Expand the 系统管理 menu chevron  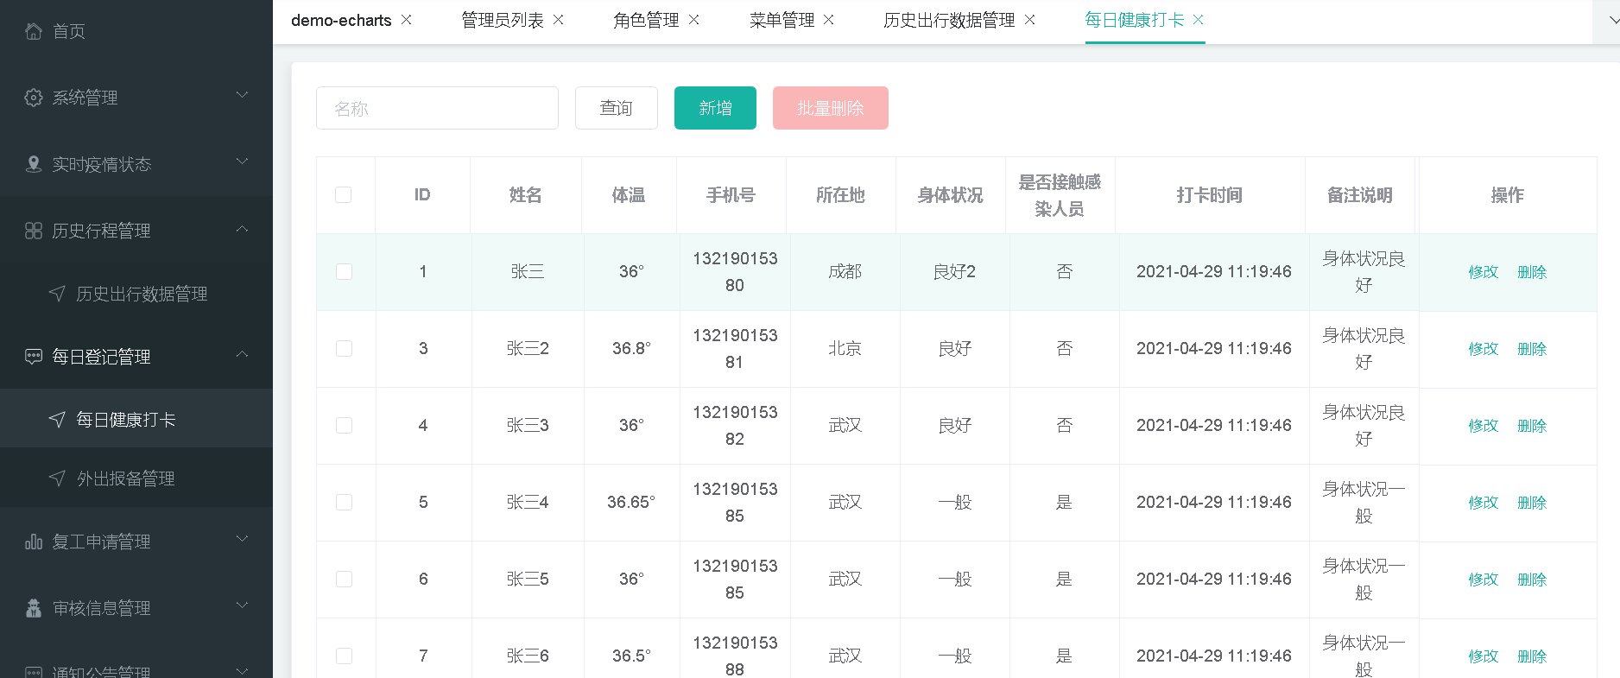coord(243,95)
